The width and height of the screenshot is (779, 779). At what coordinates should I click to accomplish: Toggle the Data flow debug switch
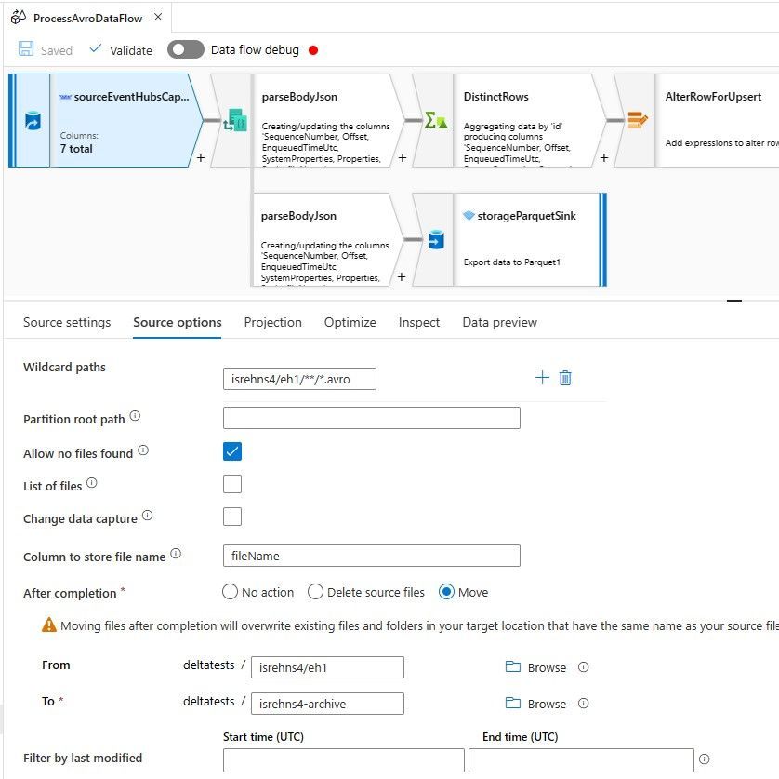coord(185,49)
